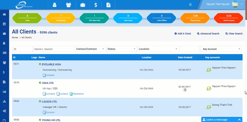Open Contacts link under YAKA LTD.
The height and width of the screenshot is (122, 247).
click(62, 94)
